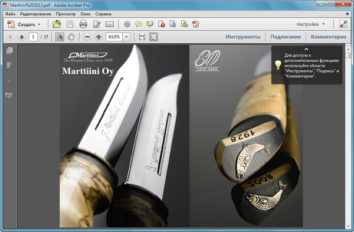Expand the zoom level dropdown arrow
354x232 pixels.
126,37
